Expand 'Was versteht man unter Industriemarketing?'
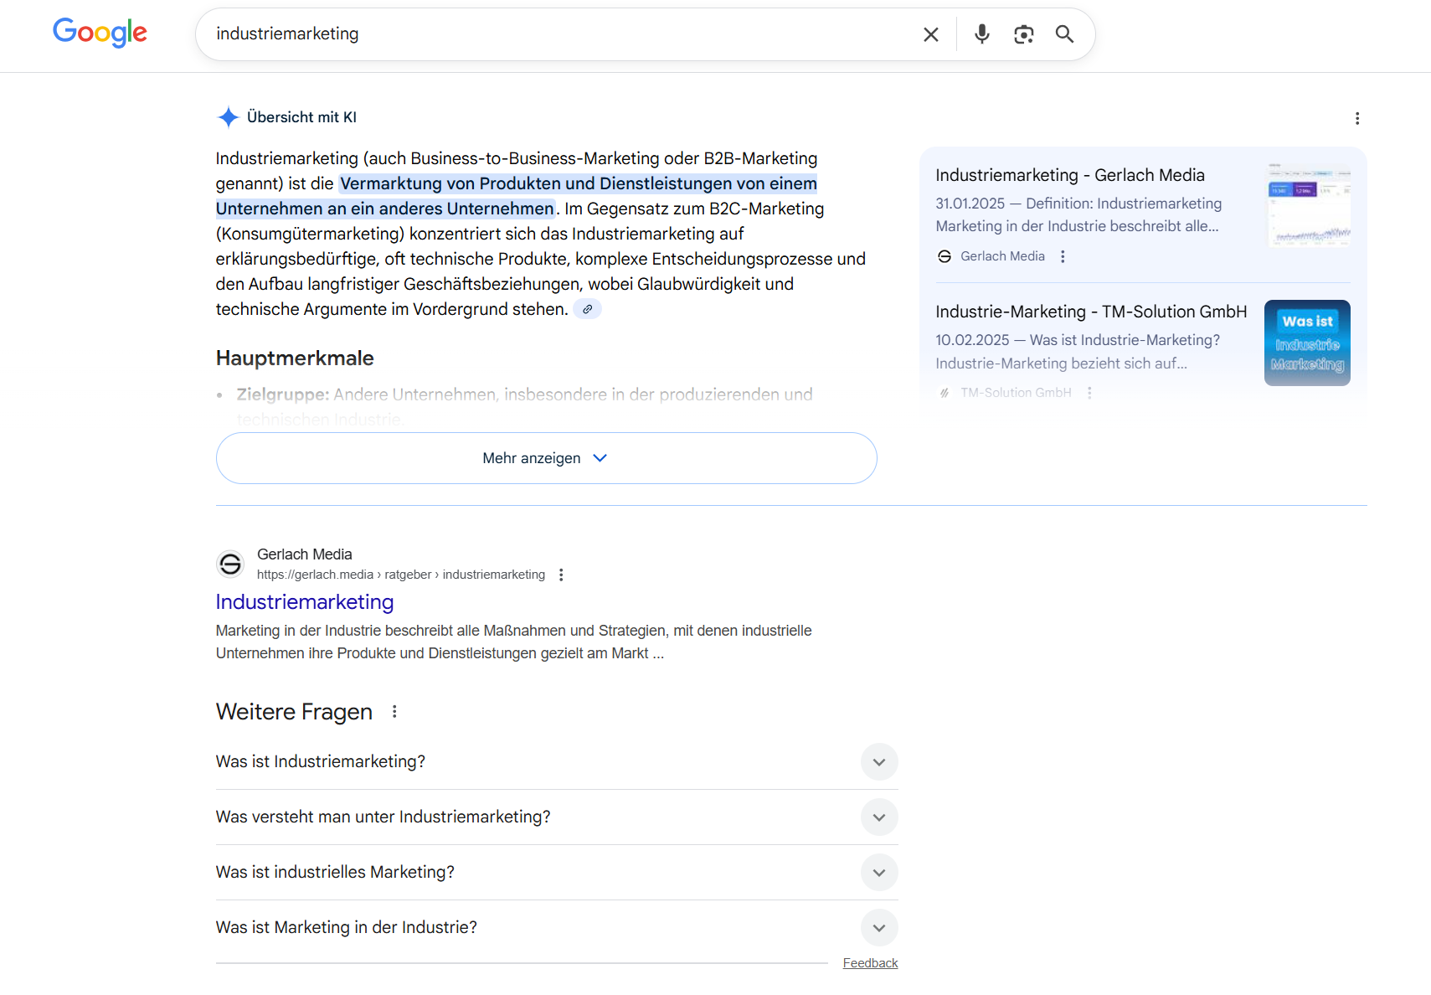1431x995 pixels. tap(878, 817)
